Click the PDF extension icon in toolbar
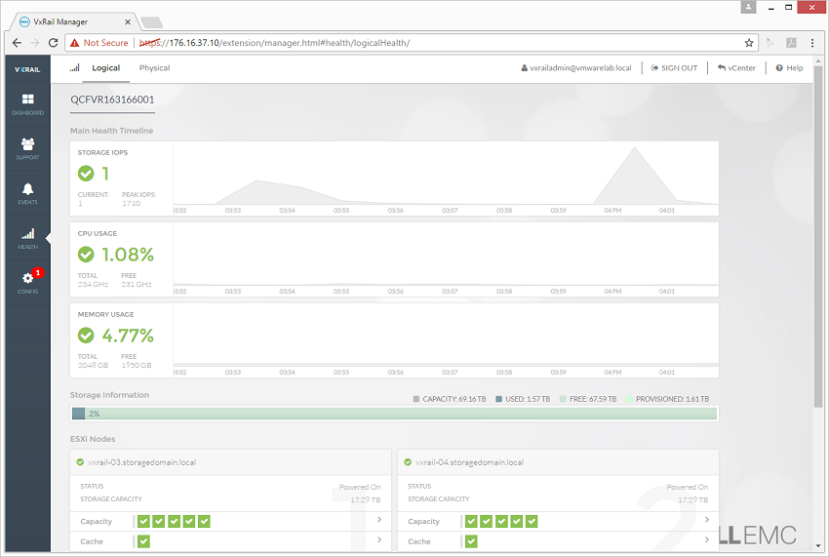Screen dimensions: 829x557 pyautogui.click(x=792, y=43)
